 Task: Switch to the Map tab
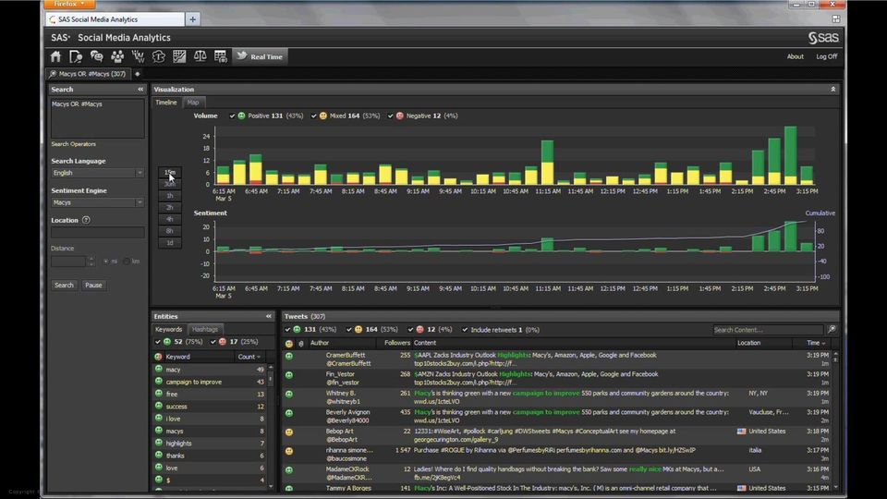(x=193, y=103)
